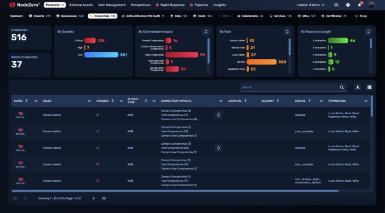Expand the Horizon 3 AI Inc account menu
Screen dimensions: 385x213
click(x=310, y=5)
